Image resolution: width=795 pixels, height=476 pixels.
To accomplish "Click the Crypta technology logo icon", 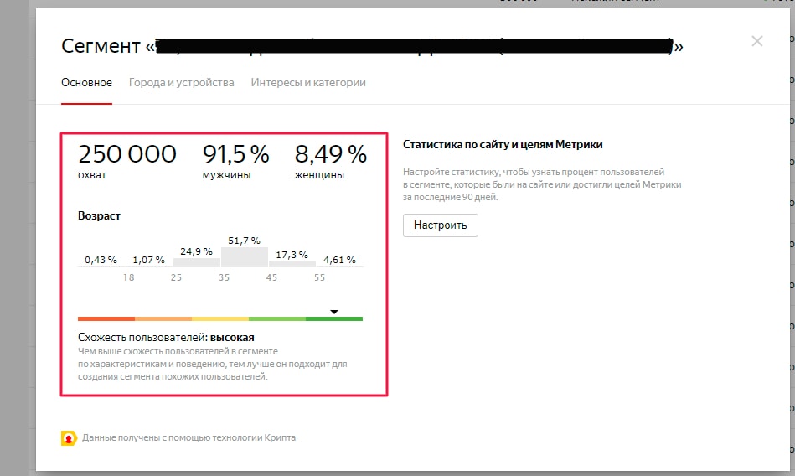I will click(69, 437).
